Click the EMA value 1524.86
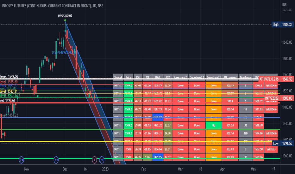This screenshot has height=174, width=295. (258, 134)
